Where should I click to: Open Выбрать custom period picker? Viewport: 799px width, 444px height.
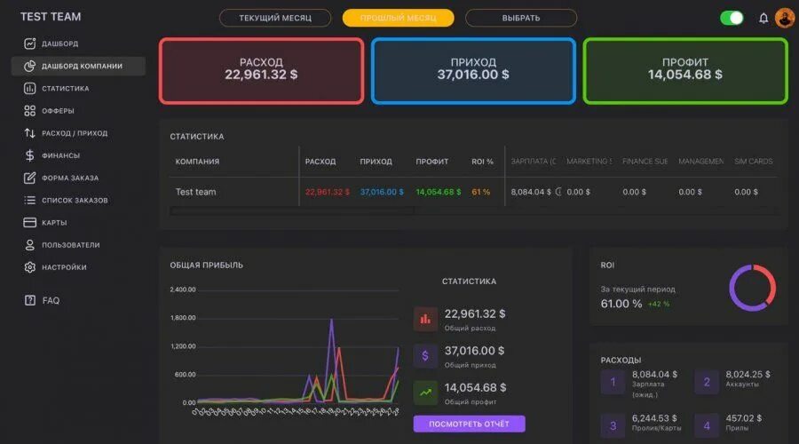pos(521,18)
